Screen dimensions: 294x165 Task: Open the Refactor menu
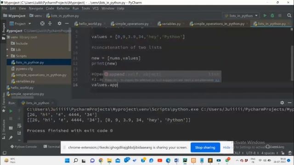63,8
